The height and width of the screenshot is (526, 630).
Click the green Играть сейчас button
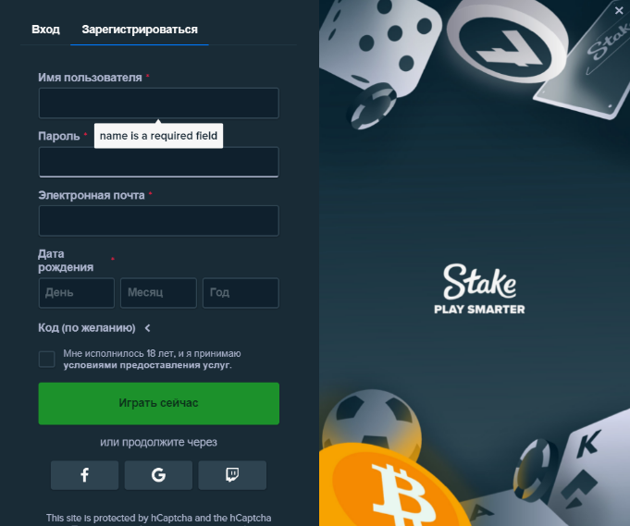159,403
